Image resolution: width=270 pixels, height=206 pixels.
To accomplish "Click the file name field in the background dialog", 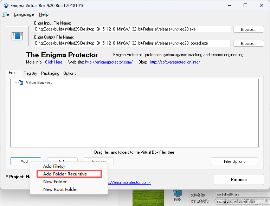I will pos(243,195).
